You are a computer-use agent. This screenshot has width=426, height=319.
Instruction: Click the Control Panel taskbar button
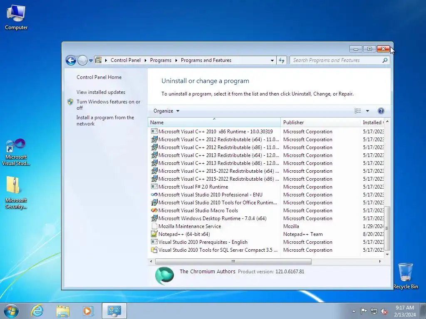[114, 311]
